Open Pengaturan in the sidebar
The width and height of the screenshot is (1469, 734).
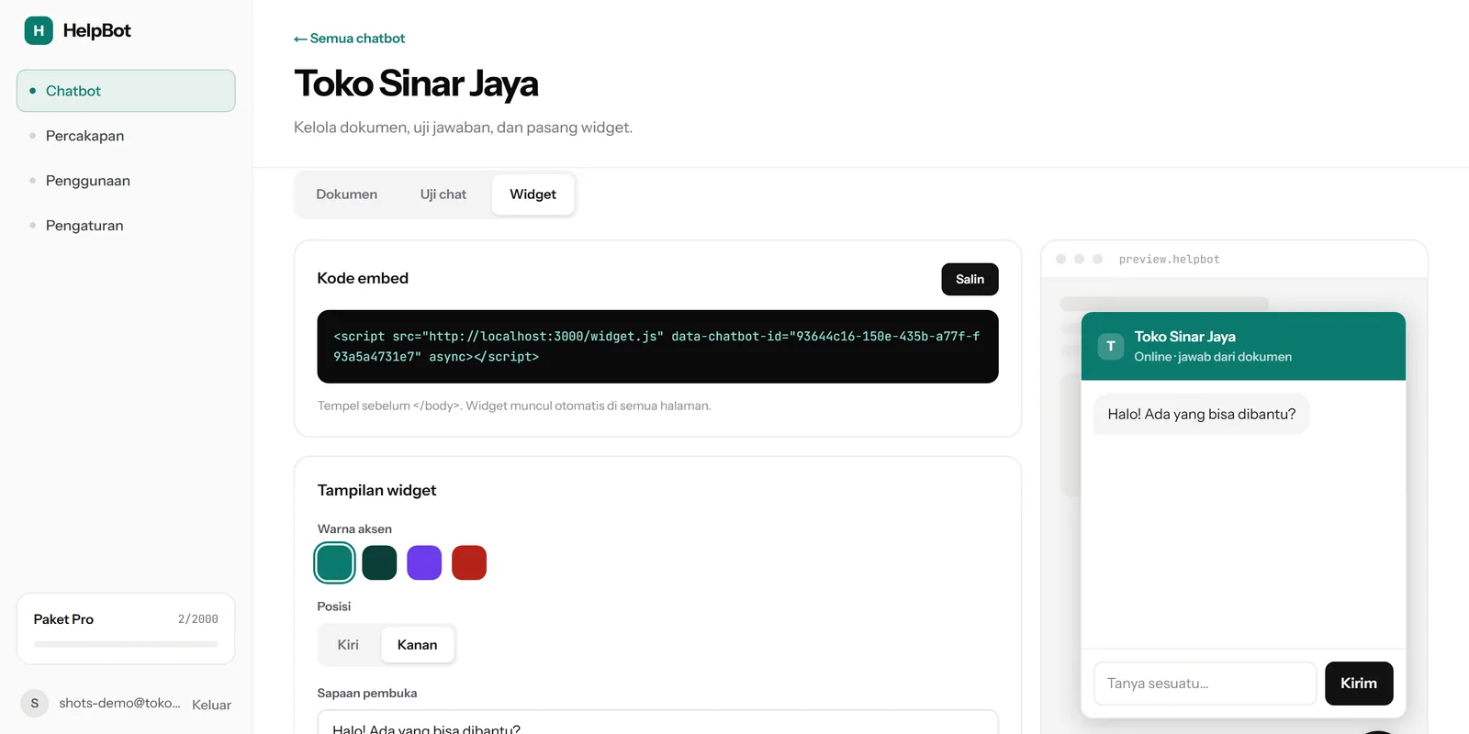point(126,226)
